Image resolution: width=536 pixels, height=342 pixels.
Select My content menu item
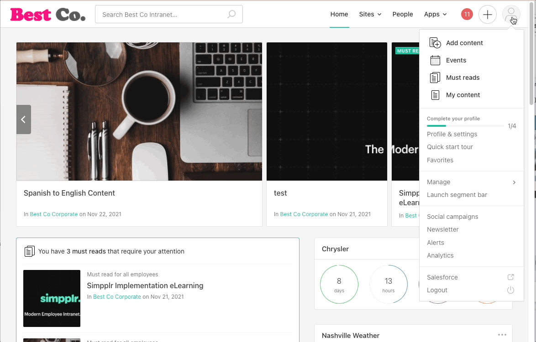coord(463,95)
